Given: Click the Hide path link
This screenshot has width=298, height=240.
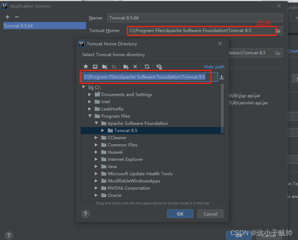Looking at the screenshot, I should [x=214, y=67].
